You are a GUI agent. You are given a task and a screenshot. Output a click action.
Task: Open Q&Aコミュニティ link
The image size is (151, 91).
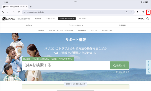107,31
